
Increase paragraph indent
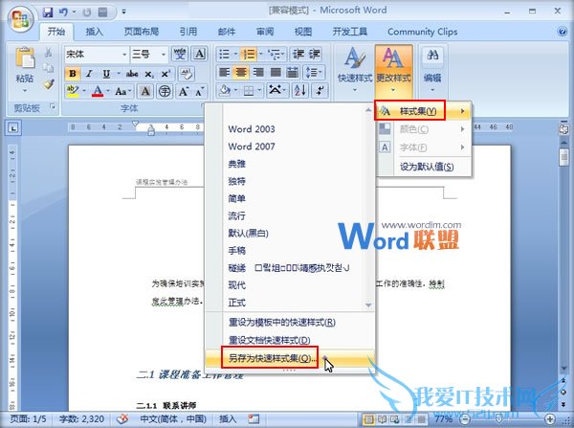(315, 55)
